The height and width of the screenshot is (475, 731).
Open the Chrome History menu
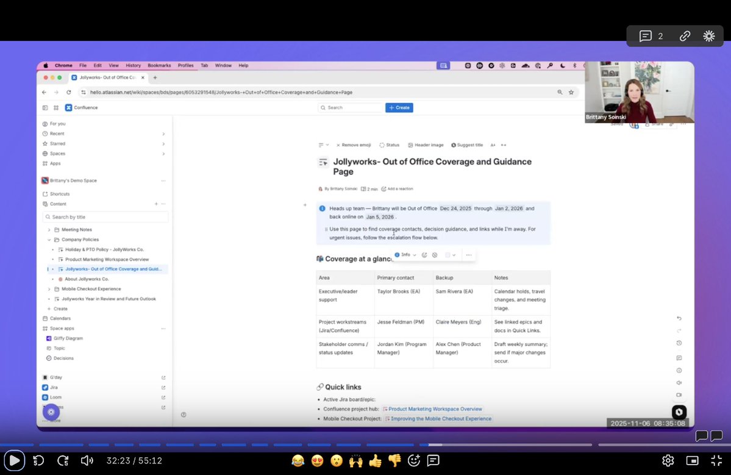(x=133, y=66)
